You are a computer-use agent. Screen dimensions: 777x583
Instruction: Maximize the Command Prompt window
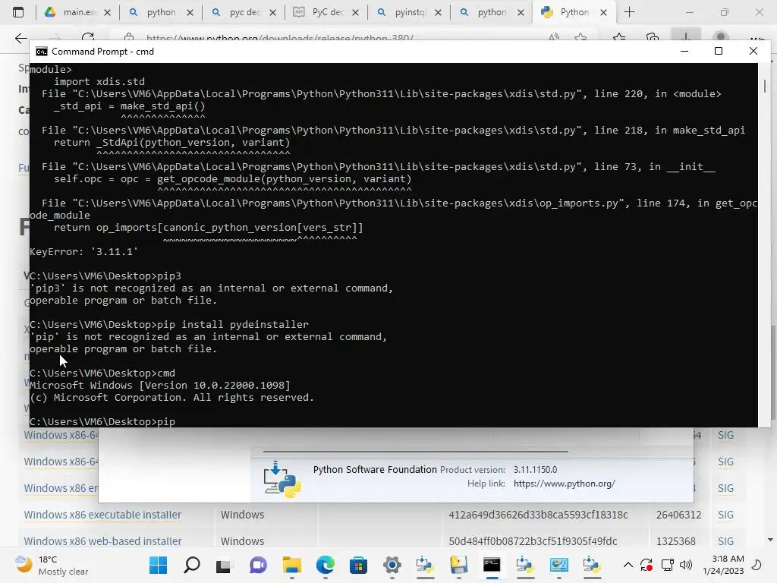(x=719, y=51)
